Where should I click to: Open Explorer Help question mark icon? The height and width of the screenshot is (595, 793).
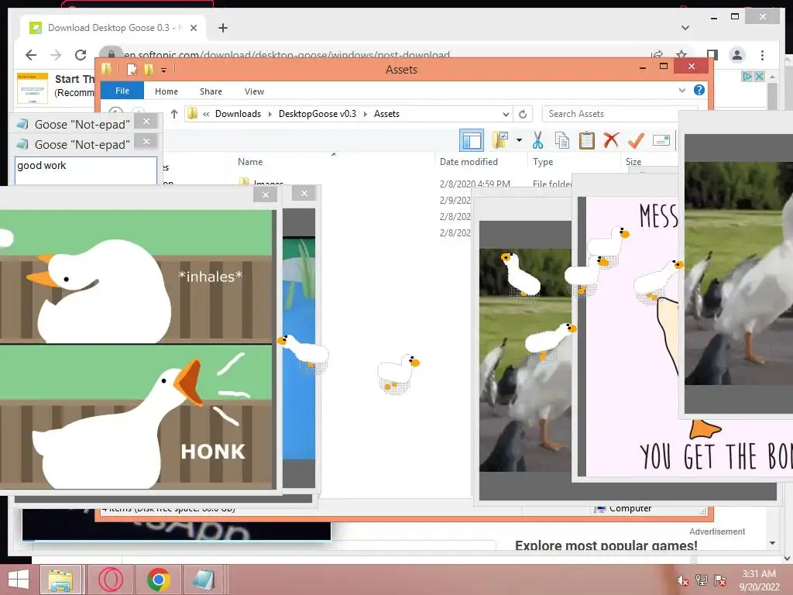coord(699,90)
